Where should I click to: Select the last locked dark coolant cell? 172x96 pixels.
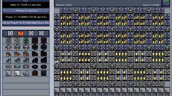point(44,67)
